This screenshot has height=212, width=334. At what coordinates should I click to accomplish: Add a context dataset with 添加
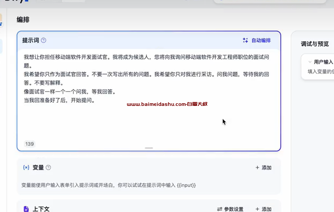pyautogui.click(x=263, y=209)
